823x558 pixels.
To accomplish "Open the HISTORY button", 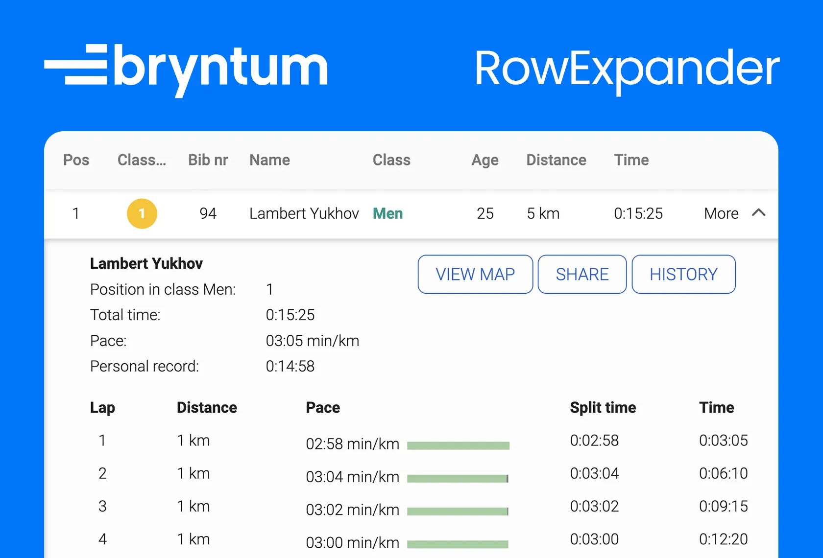I will click(683, 274).
